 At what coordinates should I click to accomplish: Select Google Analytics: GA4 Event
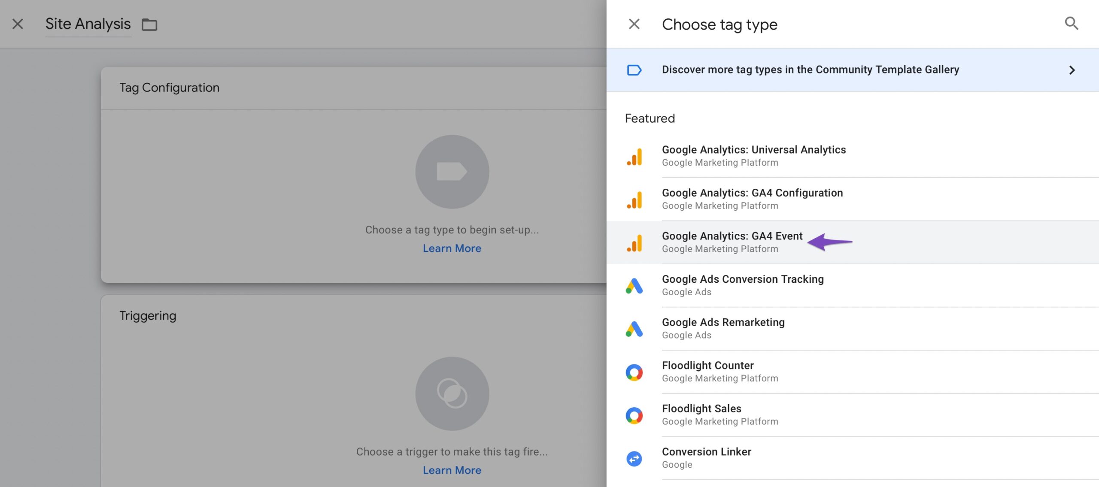(x=853, y=242)
